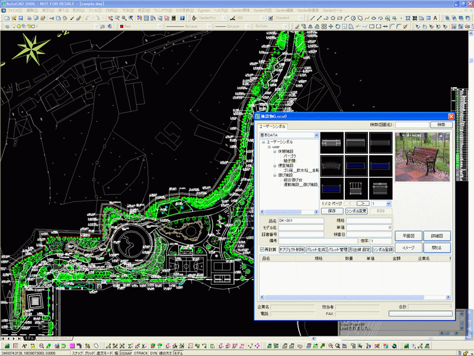Click the bench photo preview image
This screenshot has width=474, height=356.
click(422, 158)
